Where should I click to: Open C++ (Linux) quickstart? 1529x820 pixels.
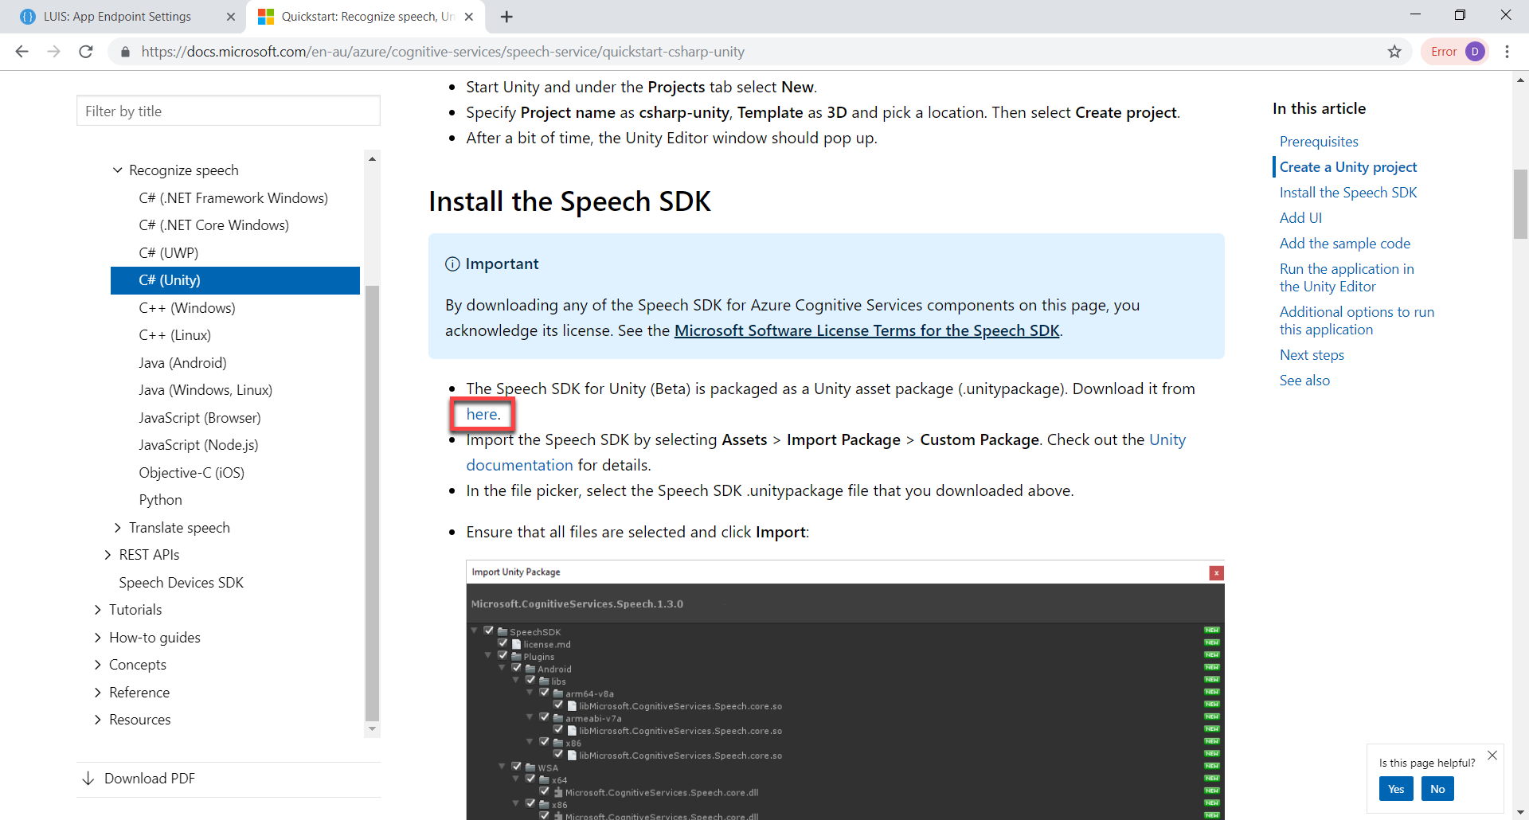point(175,335)
